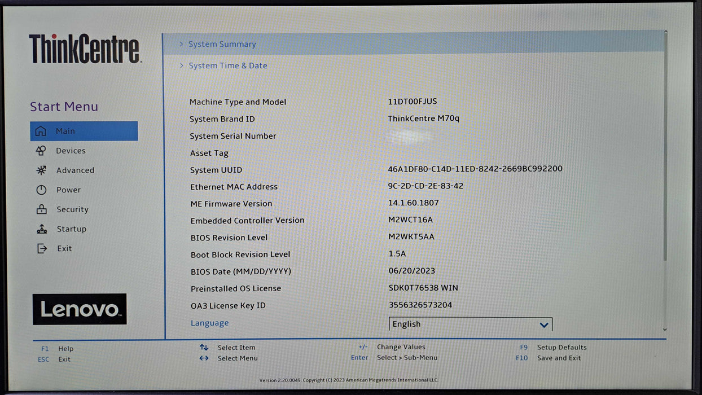Screen dimensions: 702x395
Task: Click MAC address 9C-2D-CD-2E-83-42
Action: [x=425, y=186]
